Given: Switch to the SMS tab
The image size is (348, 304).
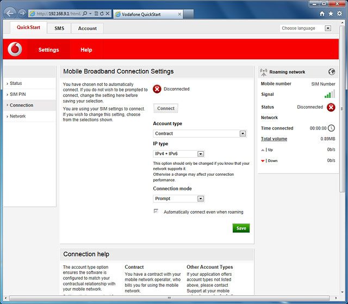Looking at the screenshot, I should (59, 28).
